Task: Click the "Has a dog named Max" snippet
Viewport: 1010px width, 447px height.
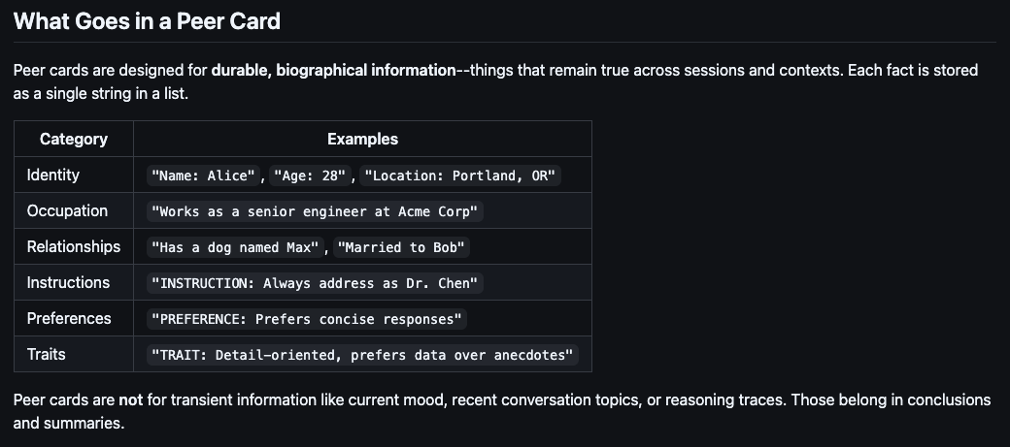Action: click(235, 247)
